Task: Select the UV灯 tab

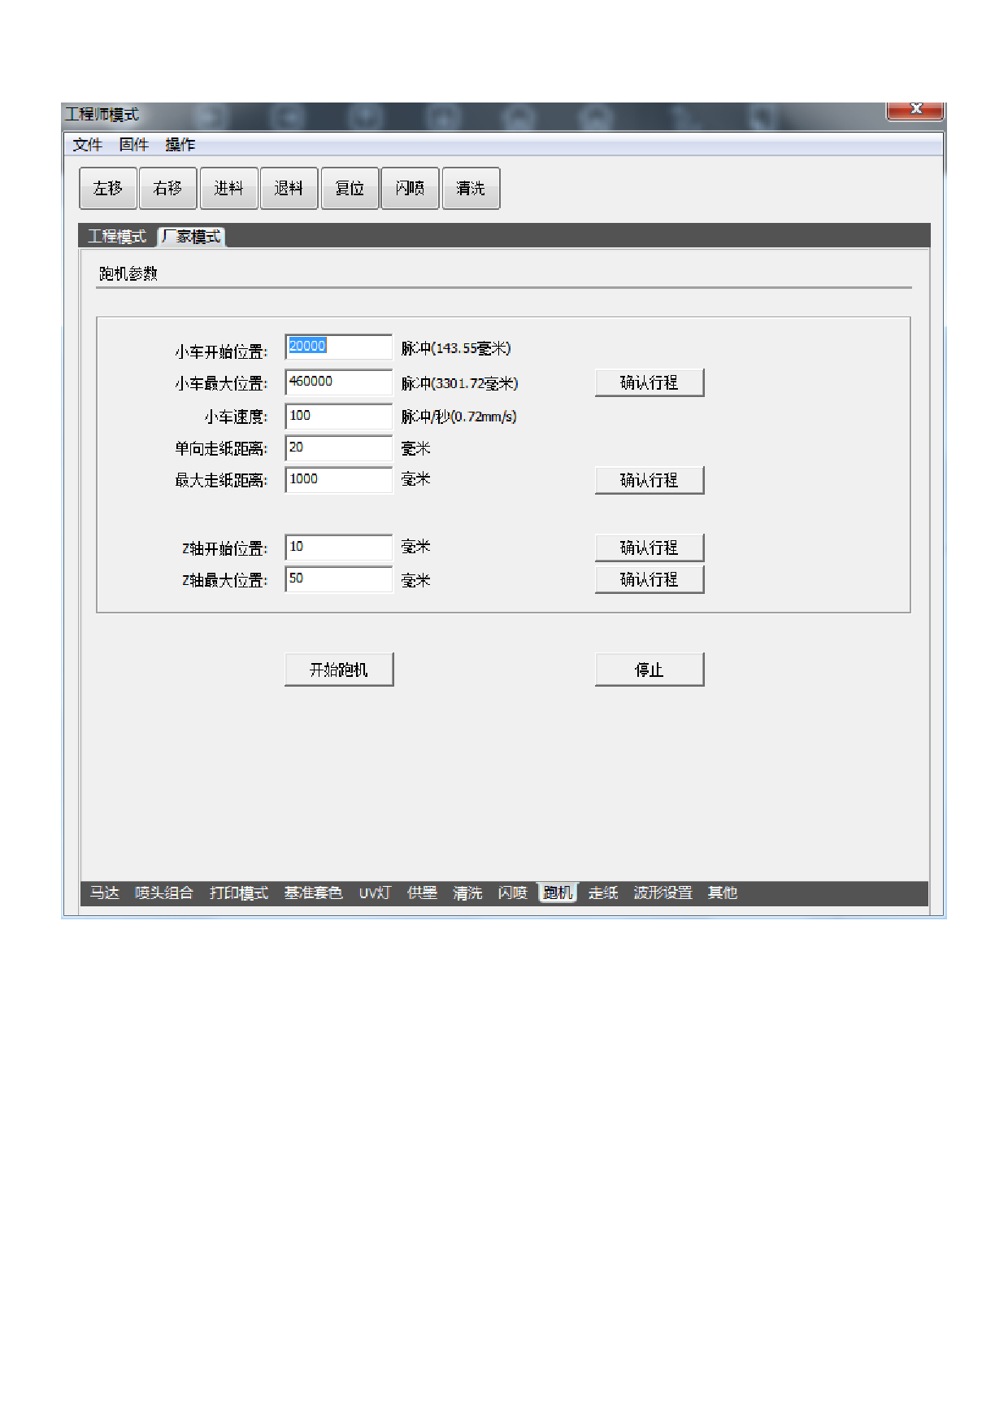Action: pyautogui.click(x=375, y=893)
